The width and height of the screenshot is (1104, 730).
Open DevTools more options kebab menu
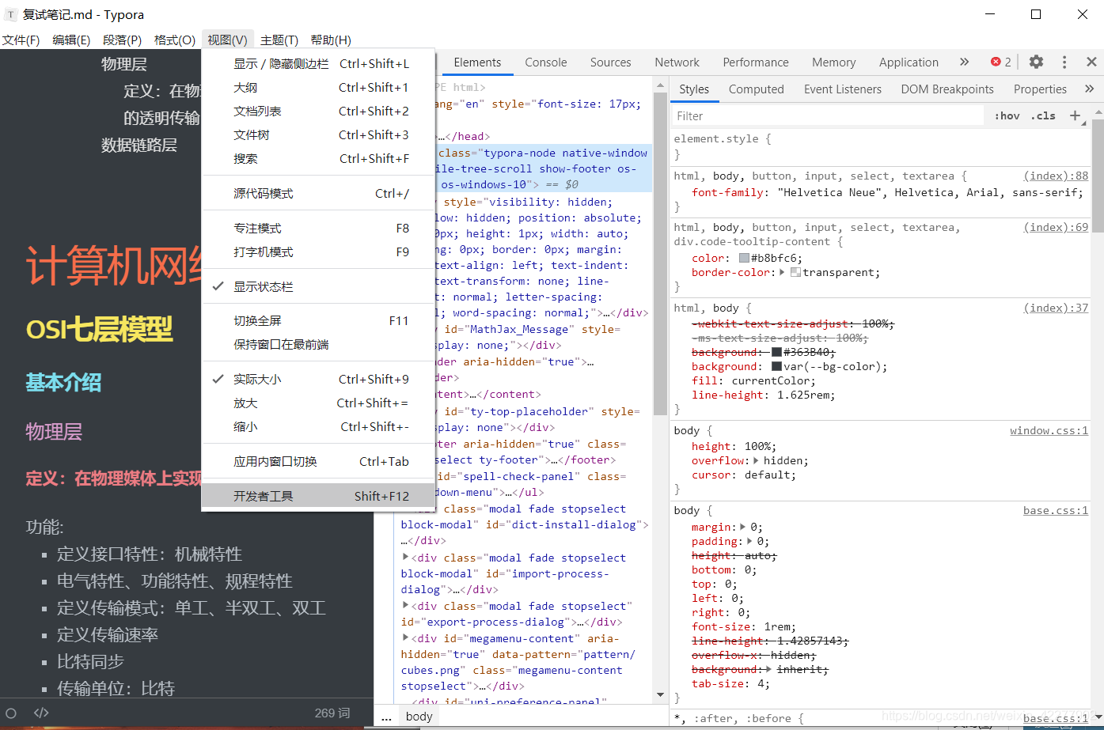click(1064, 62)
